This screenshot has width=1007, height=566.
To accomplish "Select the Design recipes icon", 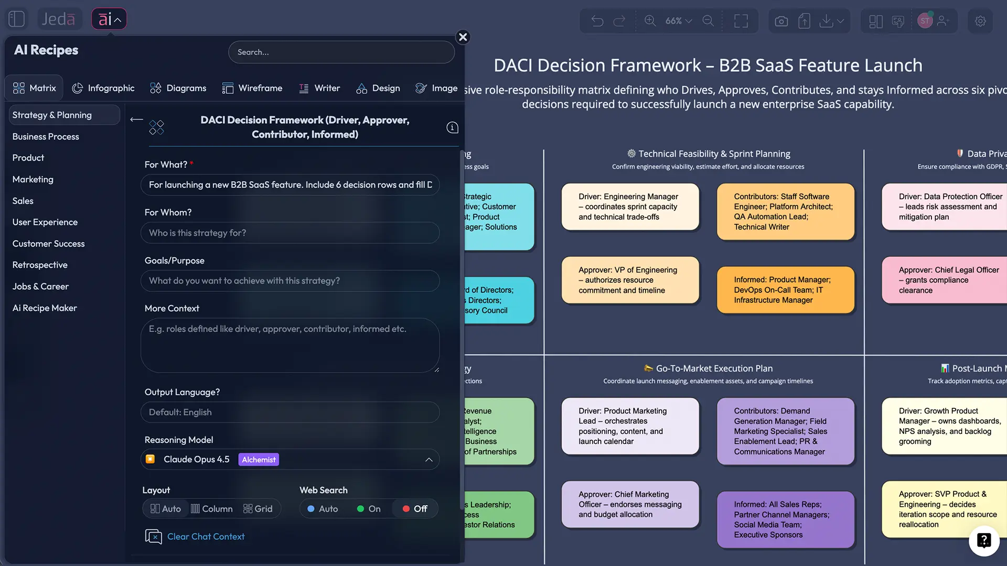I will [x=361, y=88].
